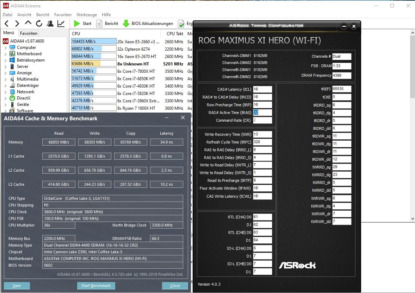The height and width of the screenshot is (293, 415).
Task: Open the Werkzeuge menu
Action: point(87,15)
